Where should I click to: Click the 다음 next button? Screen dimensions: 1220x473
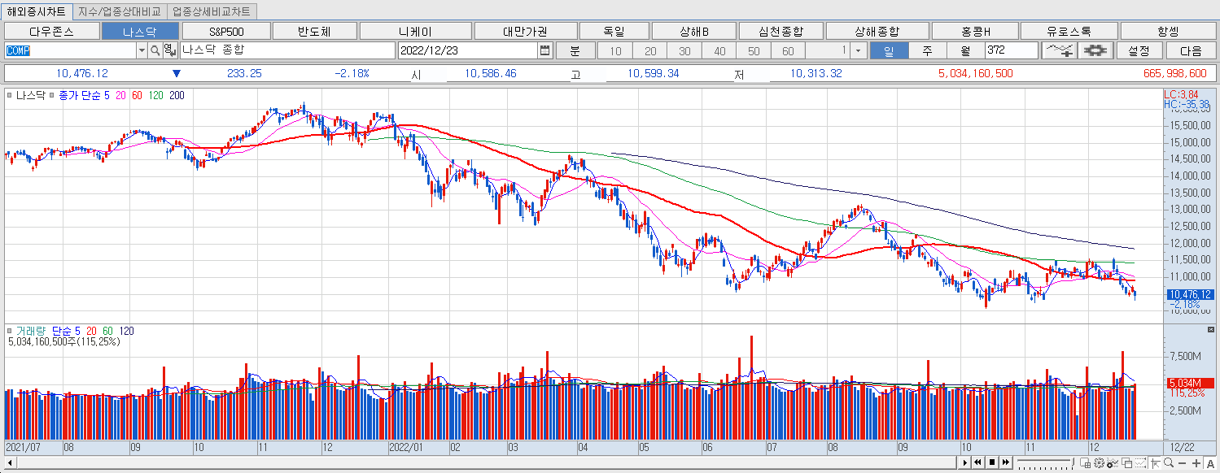(1191, 50)
